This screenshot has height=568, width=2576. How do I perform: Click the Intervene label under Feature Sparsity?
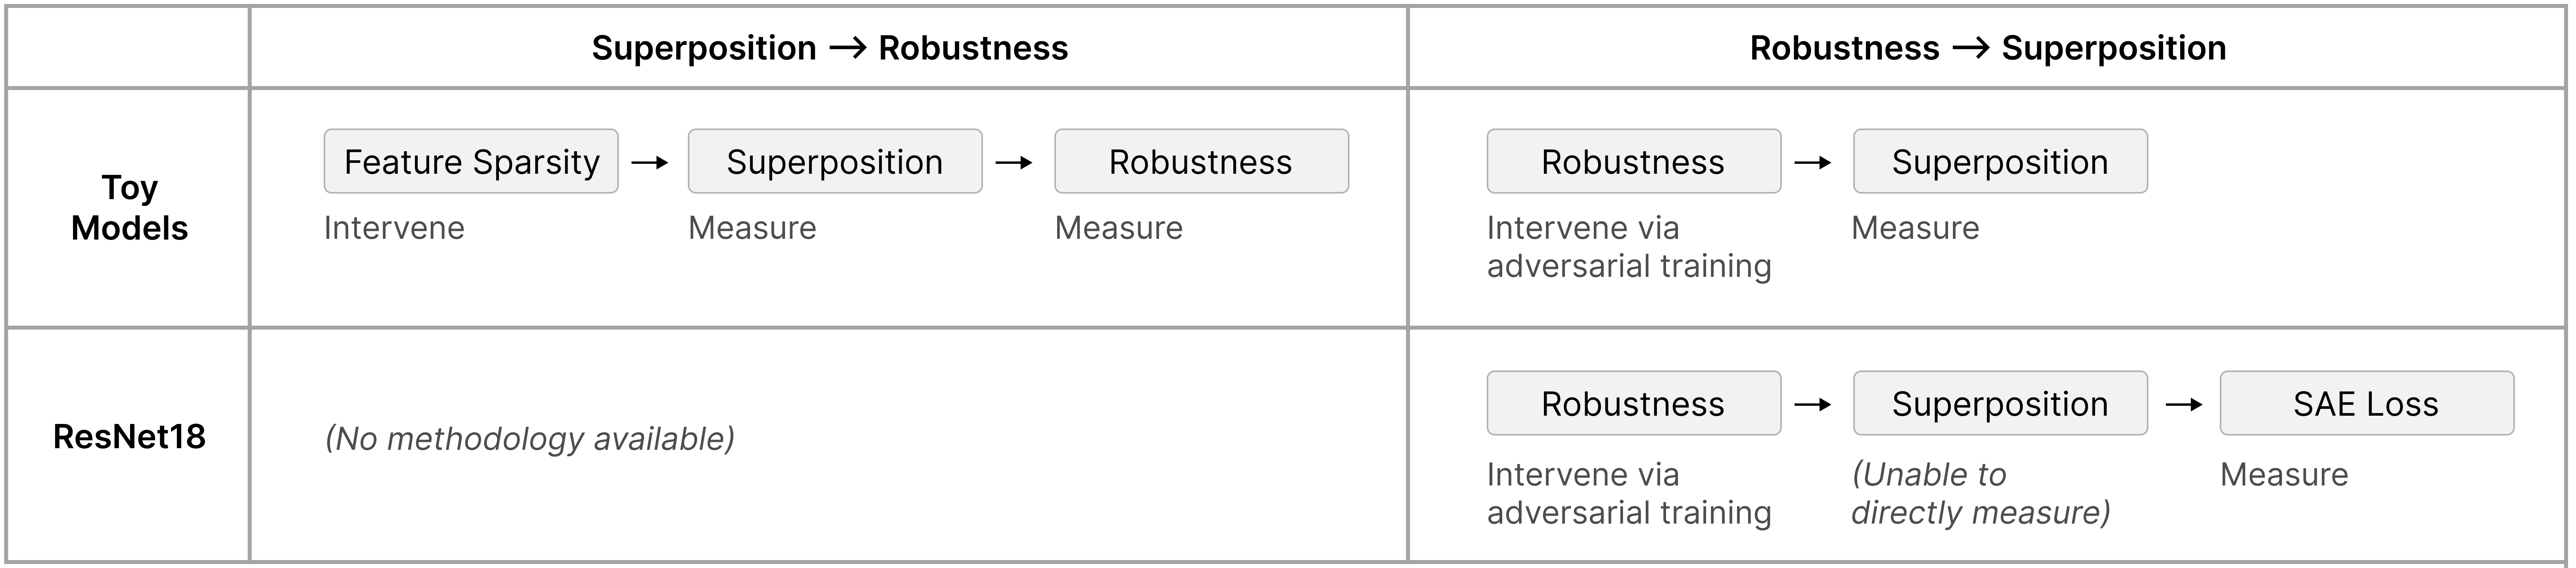point(394,228)
